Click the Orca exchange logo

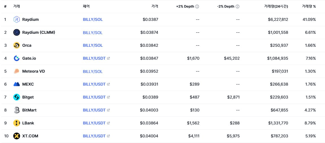17,46
